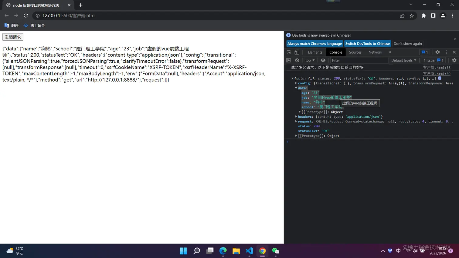Click site information icon in address bar
This screenshot has height=258, width=459.
[38, 15]
